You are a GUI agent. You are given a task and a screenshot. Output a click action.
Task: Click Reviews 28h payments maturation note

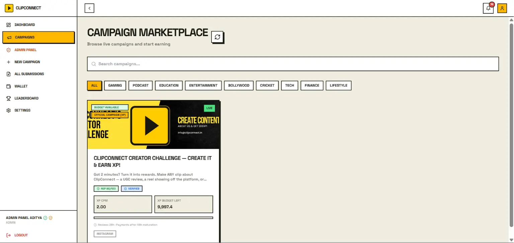pyautogui.click(x=127, y=225)
